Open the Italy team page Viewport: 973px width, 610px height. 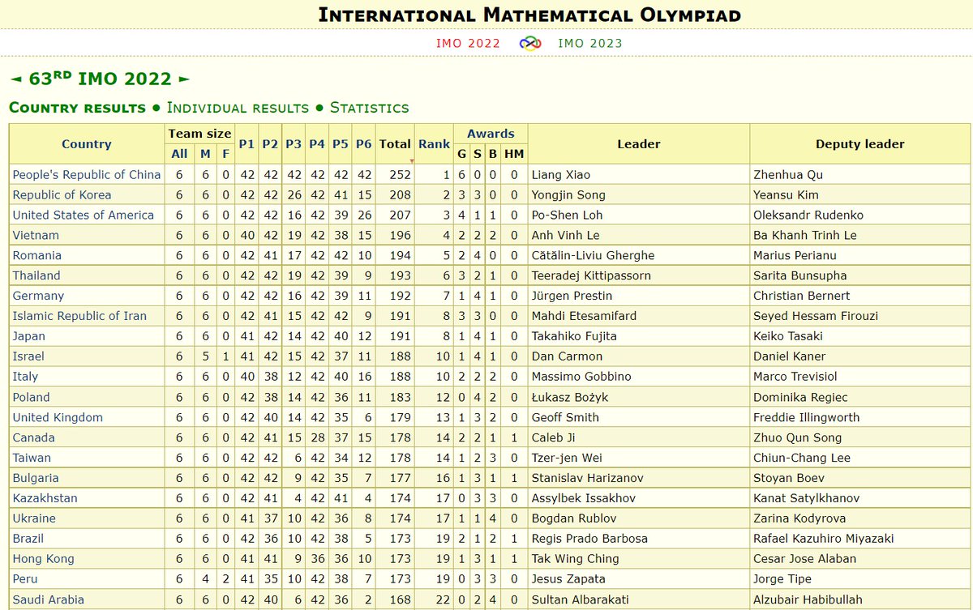click(24, 377)
